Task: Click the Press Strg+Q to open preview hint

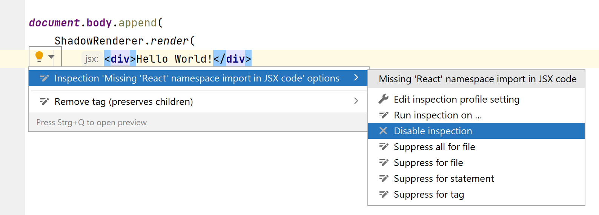Action: pyautogui.click(x=92, y=123)
